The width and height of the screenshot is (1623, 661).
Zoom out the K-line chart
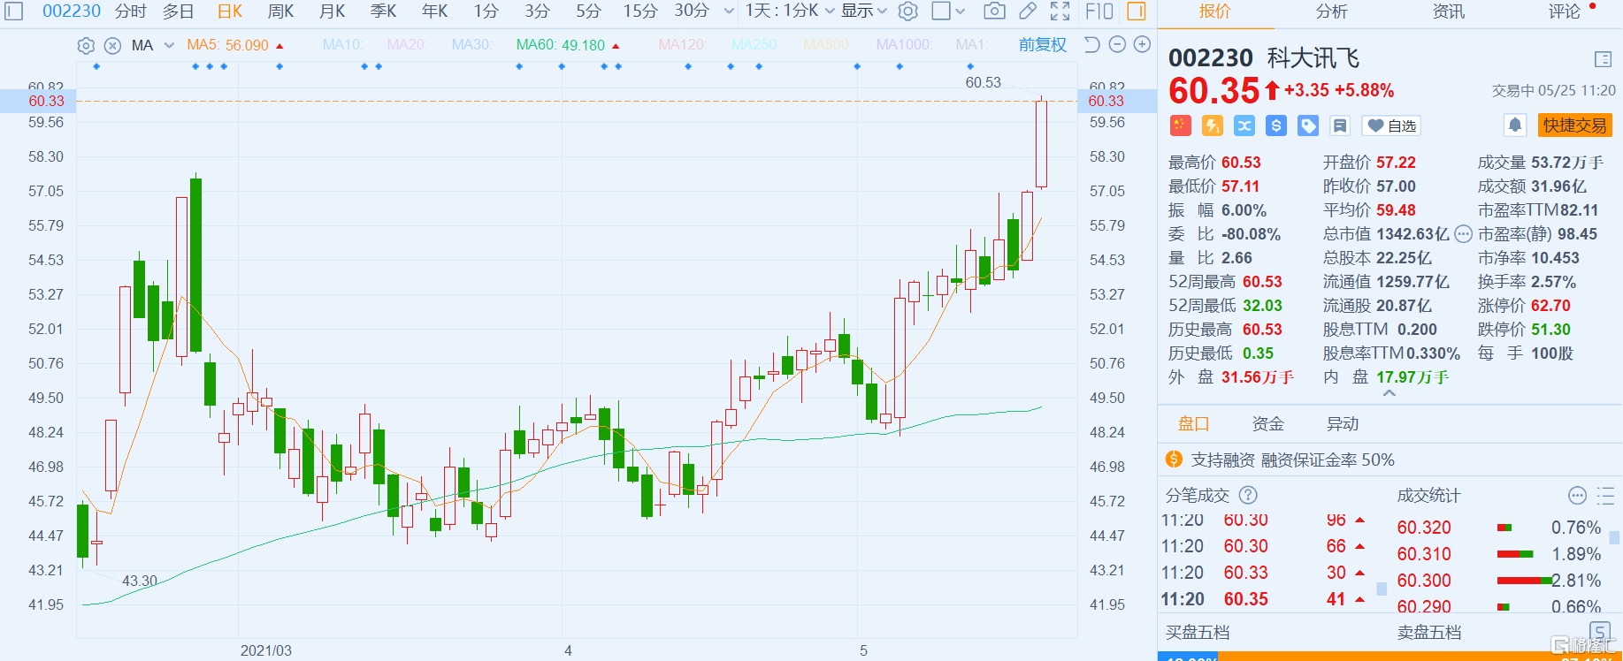click(1117, 44)
